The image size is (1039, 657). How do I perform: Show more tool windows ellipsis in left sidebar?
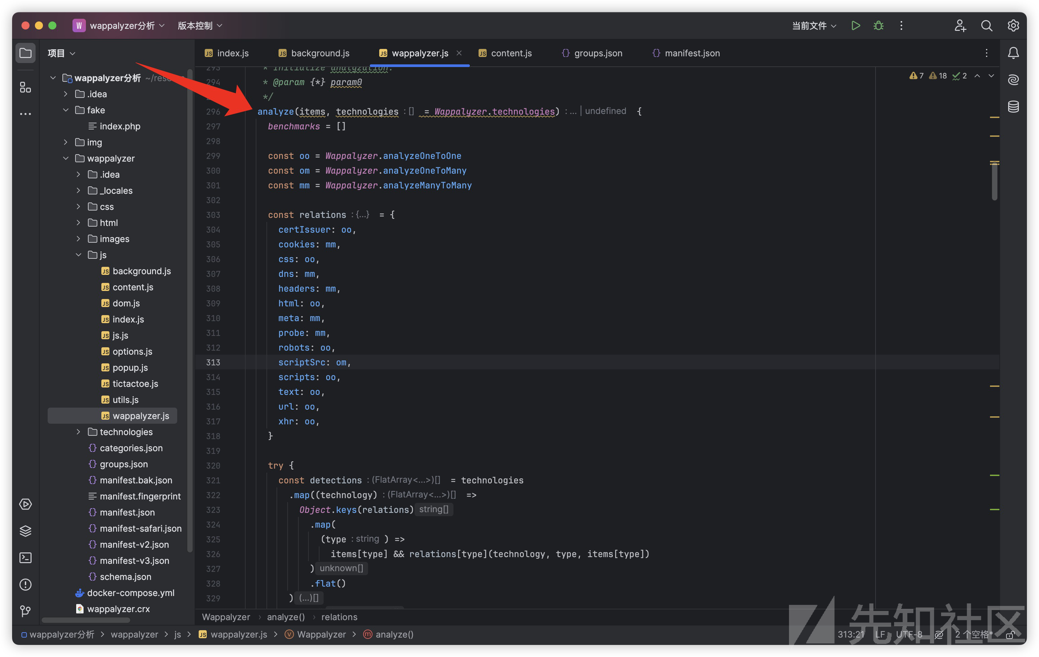26,114
